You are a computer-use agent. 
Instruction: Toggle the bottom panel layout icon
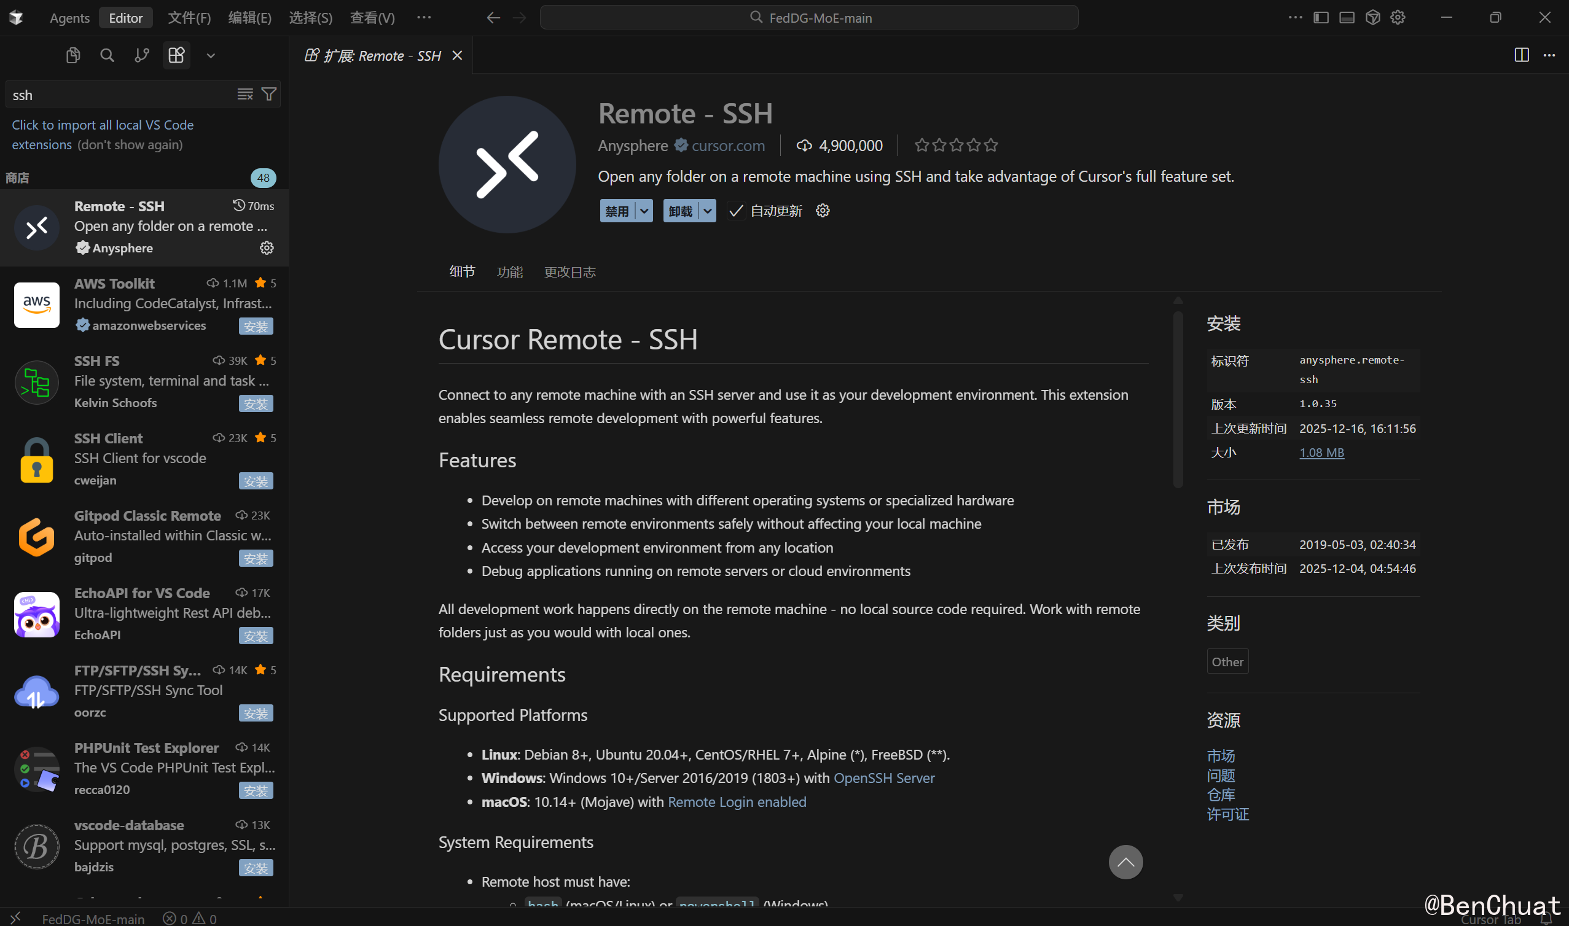pyautogui.click(x=1346, y=17)
